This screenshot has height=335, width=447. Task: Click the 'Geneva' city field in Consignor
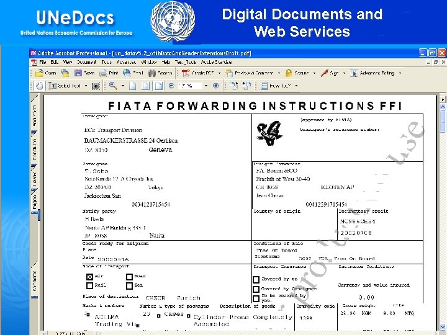160,150
